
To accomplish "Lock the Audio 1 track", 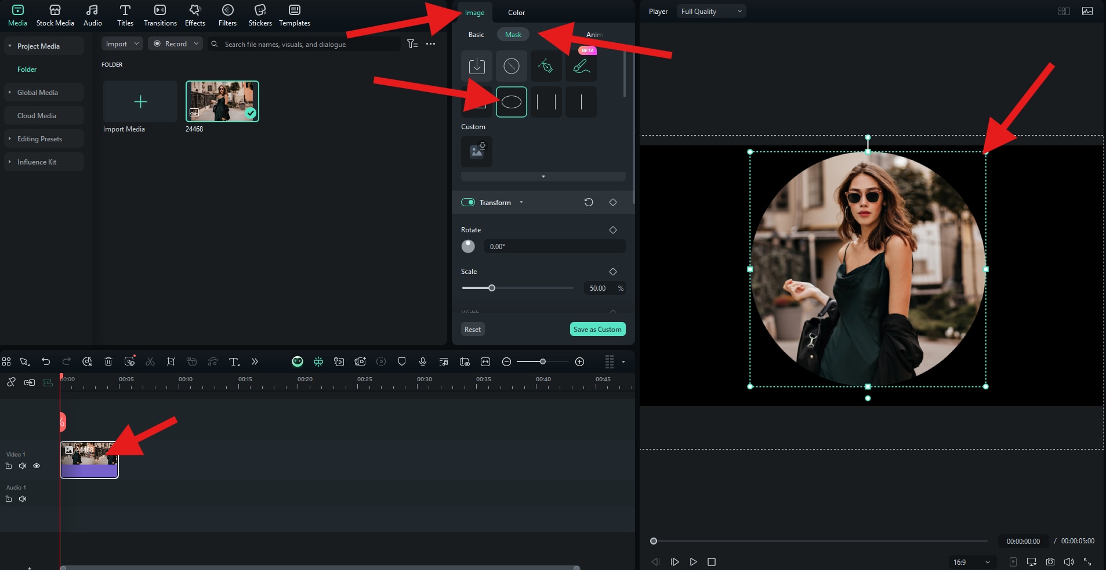I will point(9,499).
